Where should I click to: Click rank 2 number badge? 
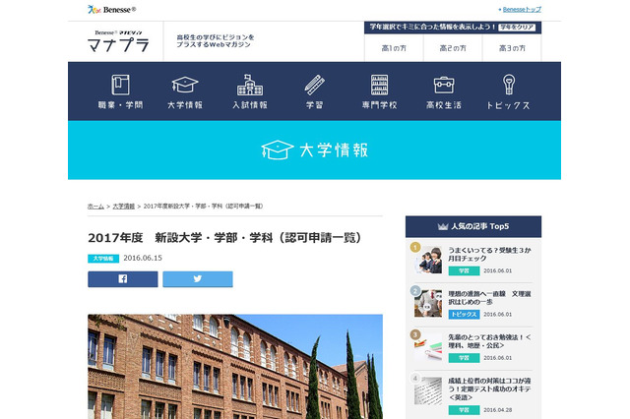(415, 290)
